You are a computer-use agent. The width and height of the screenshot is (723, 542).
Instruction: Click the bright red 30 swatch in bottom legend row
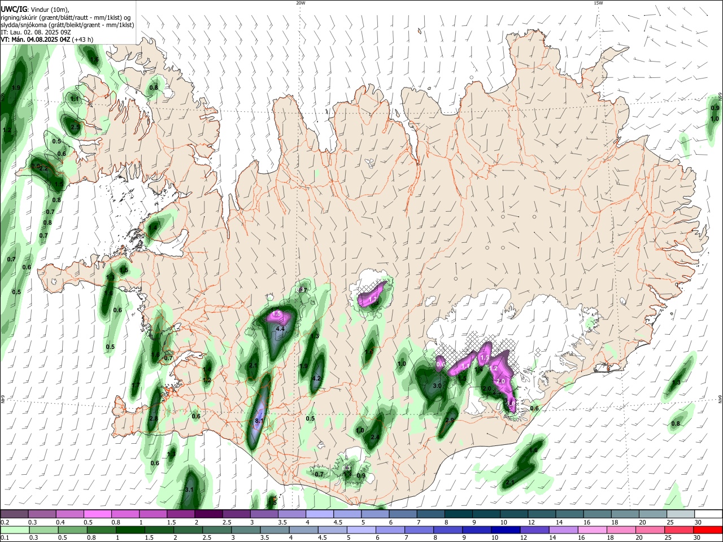(x=708, y=530)
